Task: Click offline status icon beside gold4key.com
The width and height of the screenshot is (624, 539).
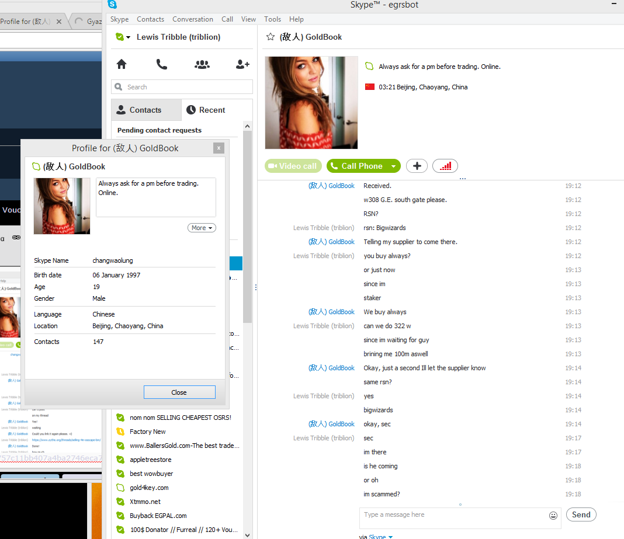Action: pos(120,488)
